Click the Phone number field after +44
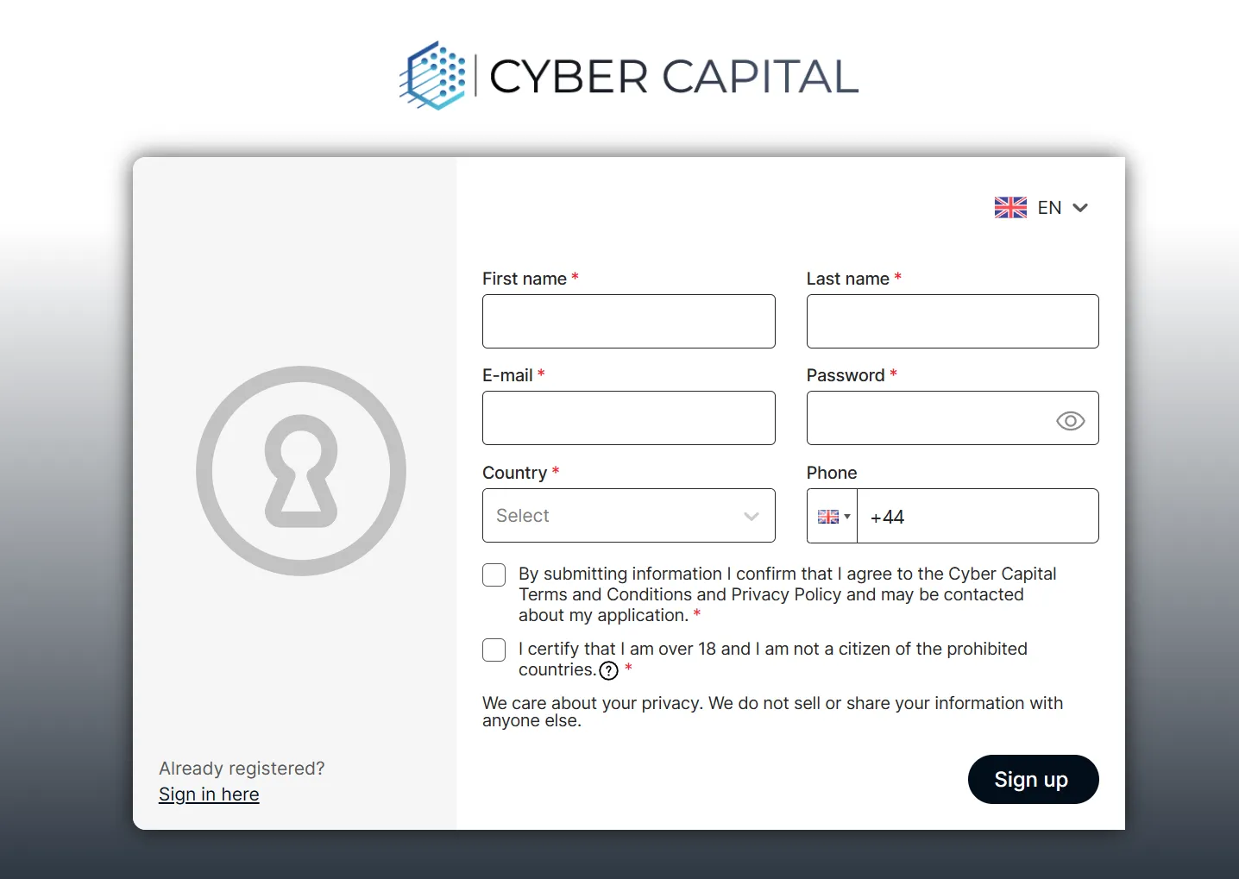The image size is (1239, 879). coord(1001,517)
